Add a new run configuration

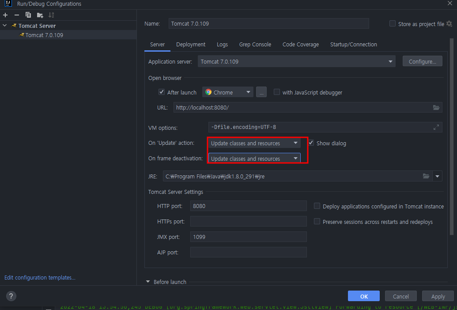5,15
